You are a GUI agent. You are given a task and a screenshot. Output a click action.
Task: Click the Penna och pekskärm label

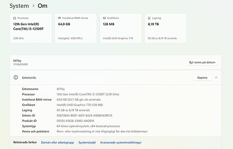(36, 132)
